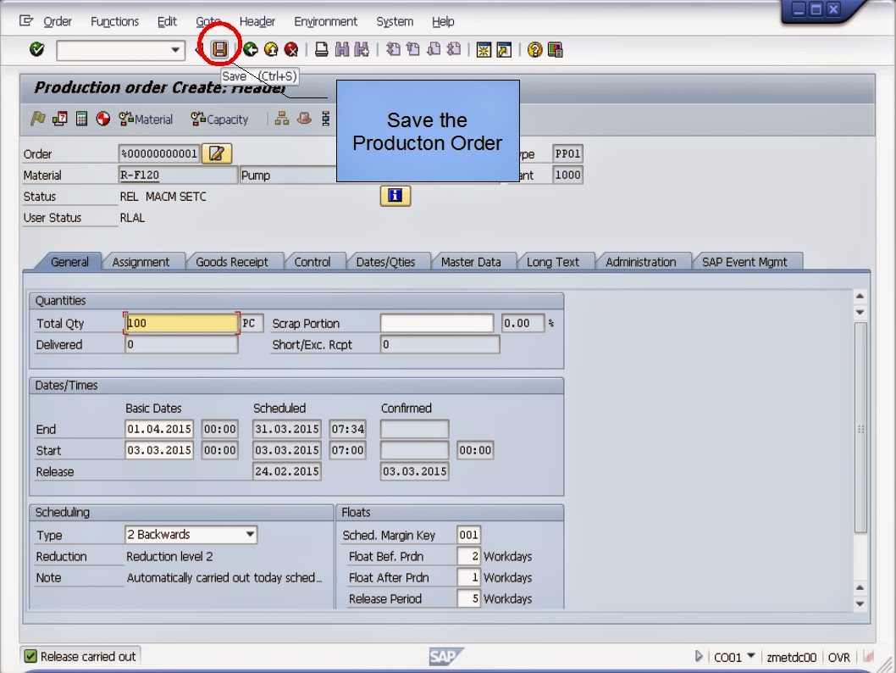Open Customize Local Layout icon
The image size is (896, 673).
tap(556, 50)
